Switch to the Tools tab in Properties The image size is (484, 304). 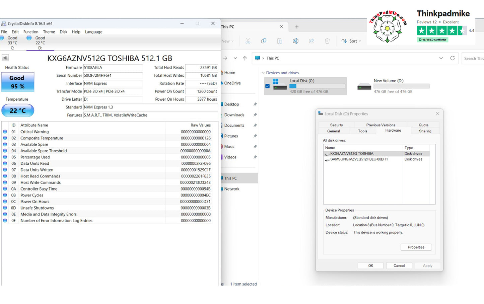click(x=362, y=131)
